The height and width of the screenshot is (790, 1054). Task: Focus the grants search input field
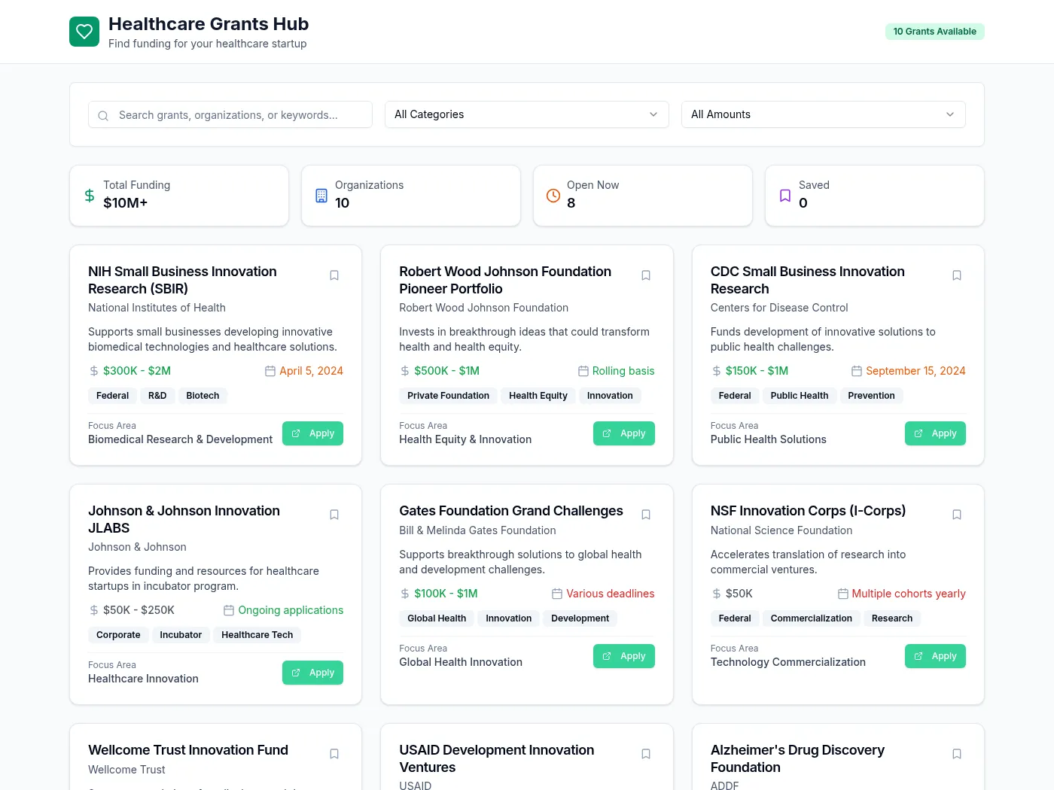point(230,114)
